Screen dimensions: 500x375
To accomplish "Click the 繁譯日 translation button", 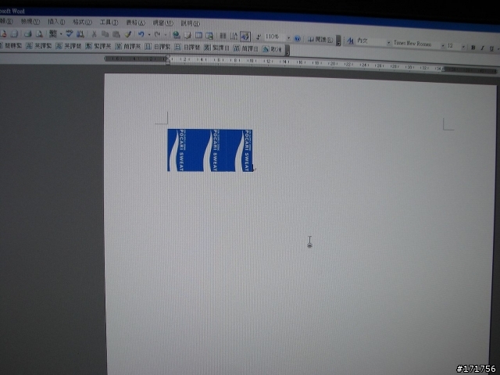I will 216,48.
